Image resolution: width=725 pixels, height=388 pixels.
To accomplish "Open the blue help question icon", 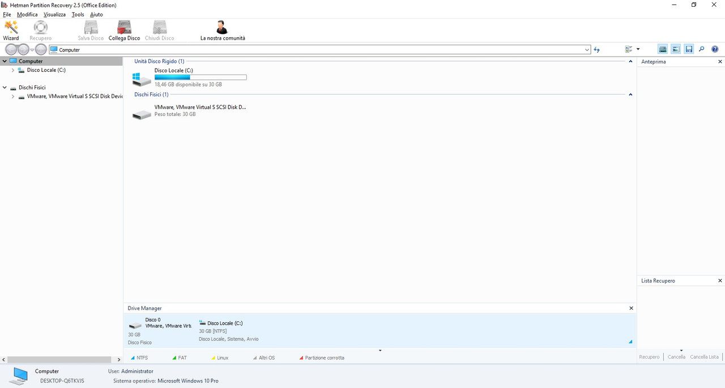I will coord(715,50).
